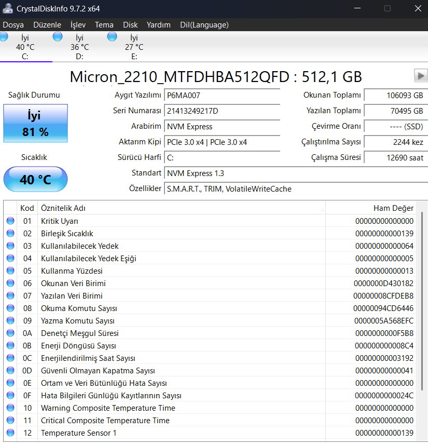Open the Yardım menu
428x445 pixels.
pyautogui.click(x=159, y=25)
